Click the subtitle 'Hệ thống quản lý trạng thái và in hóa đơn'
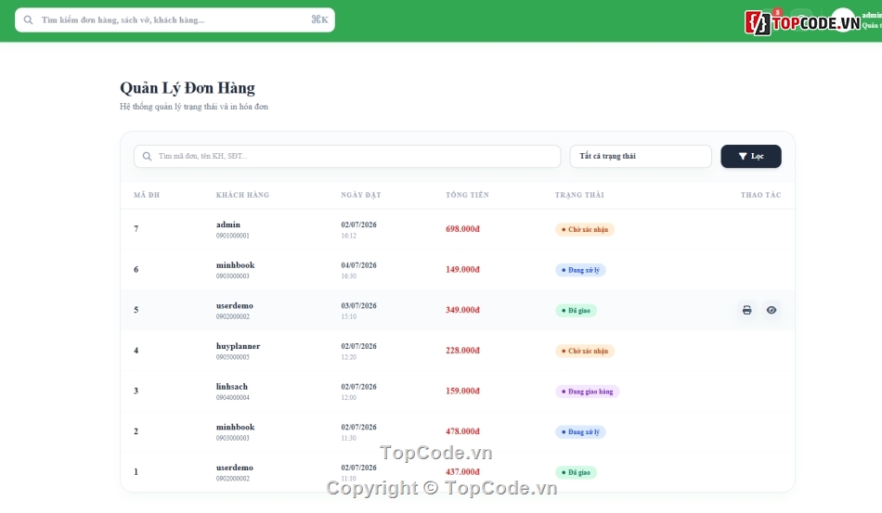882x513 pixels. click(x=194, y=106)
